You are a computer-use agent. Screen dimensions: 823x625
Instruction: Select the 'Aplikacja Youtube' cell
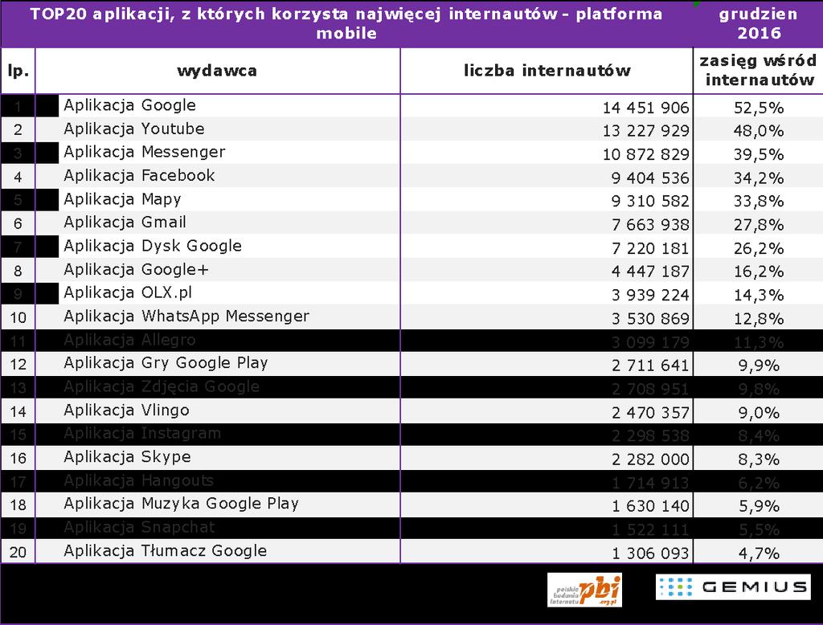pyautogui.click(x=134, y=129)
